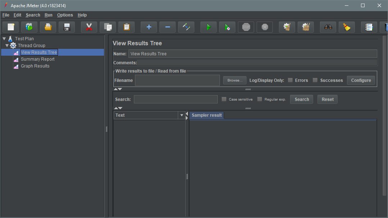Click the Summary Report listener icon
Viewport: 388px width, 218px height.
tap(16, 60)
